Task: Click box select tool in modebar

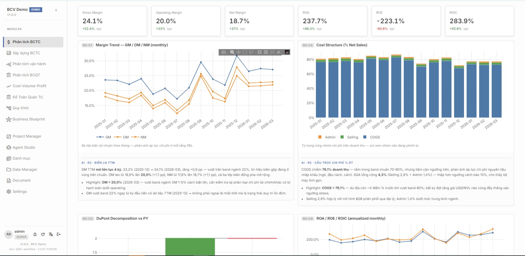Action: pyautogui.click(x=245, y=52)
